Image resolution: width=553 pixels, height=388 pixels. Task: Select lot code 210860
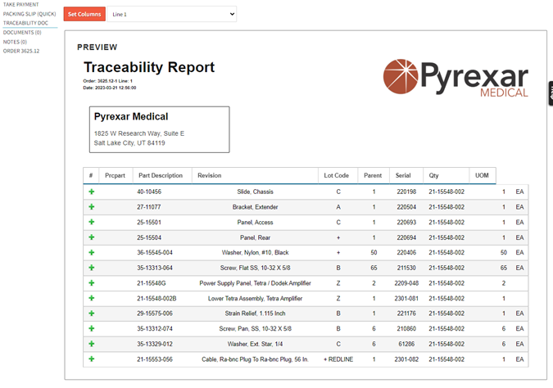[x=406, y=328]
